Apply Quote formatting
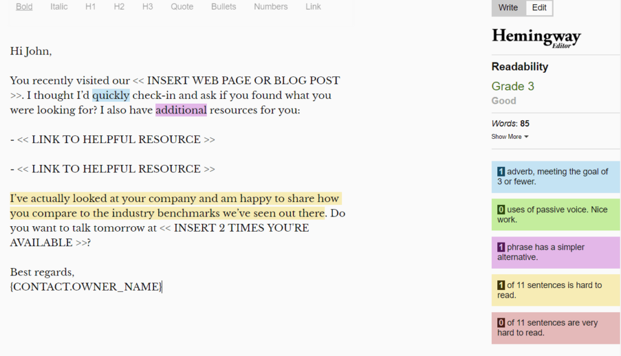The image size is (621, 356). click(182, 7)
